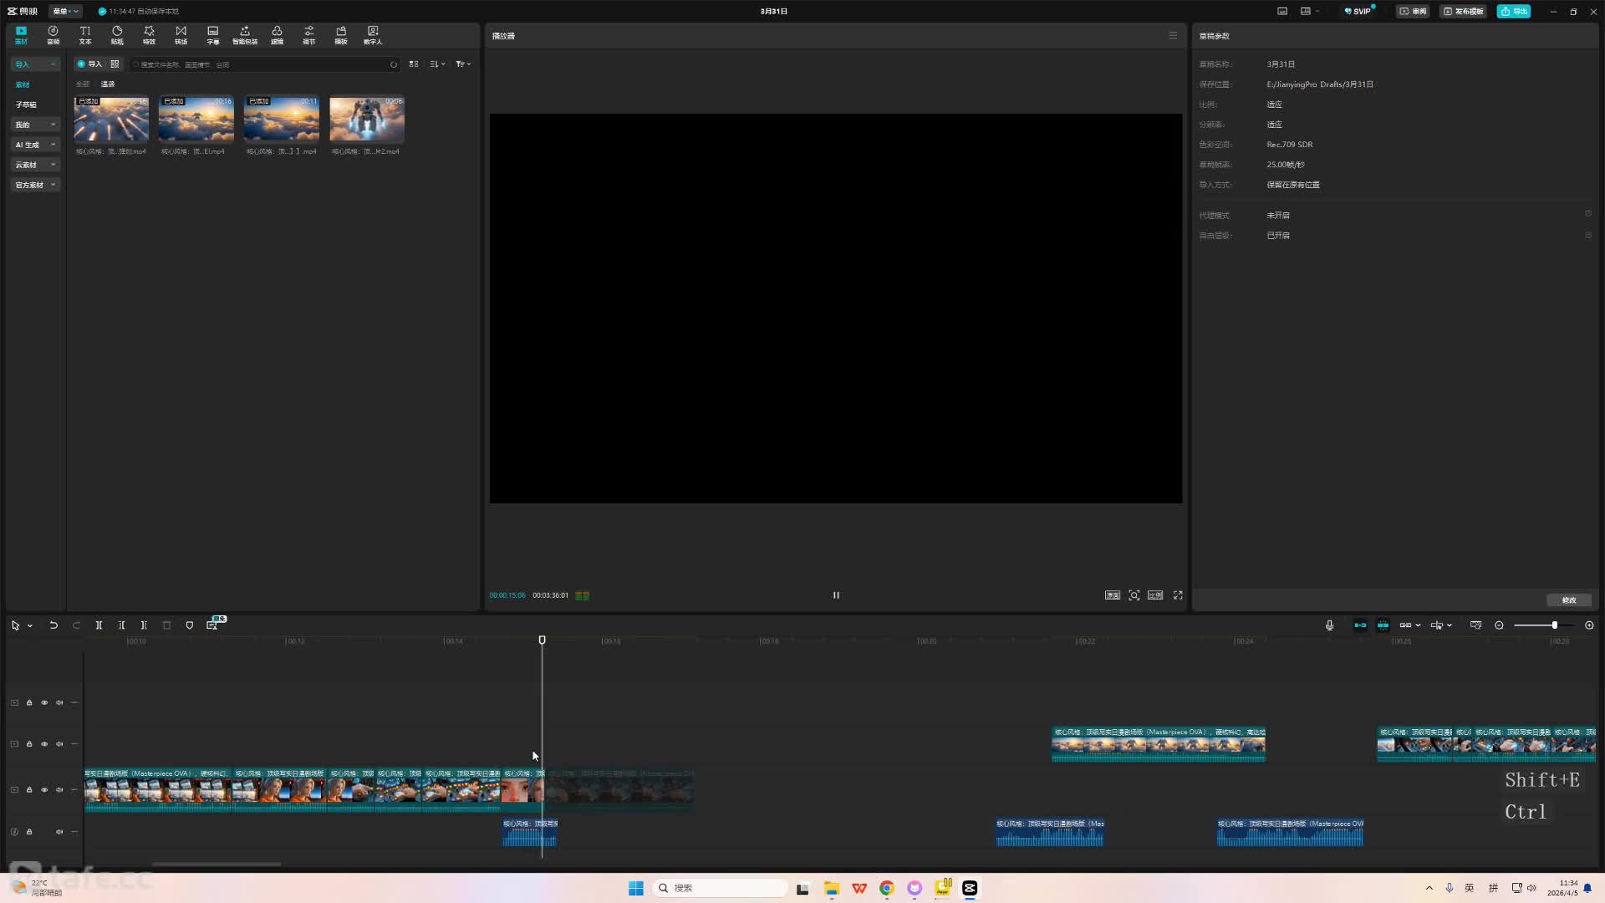Click timeline zoom-out magnifier icon

pos(1499,625)
